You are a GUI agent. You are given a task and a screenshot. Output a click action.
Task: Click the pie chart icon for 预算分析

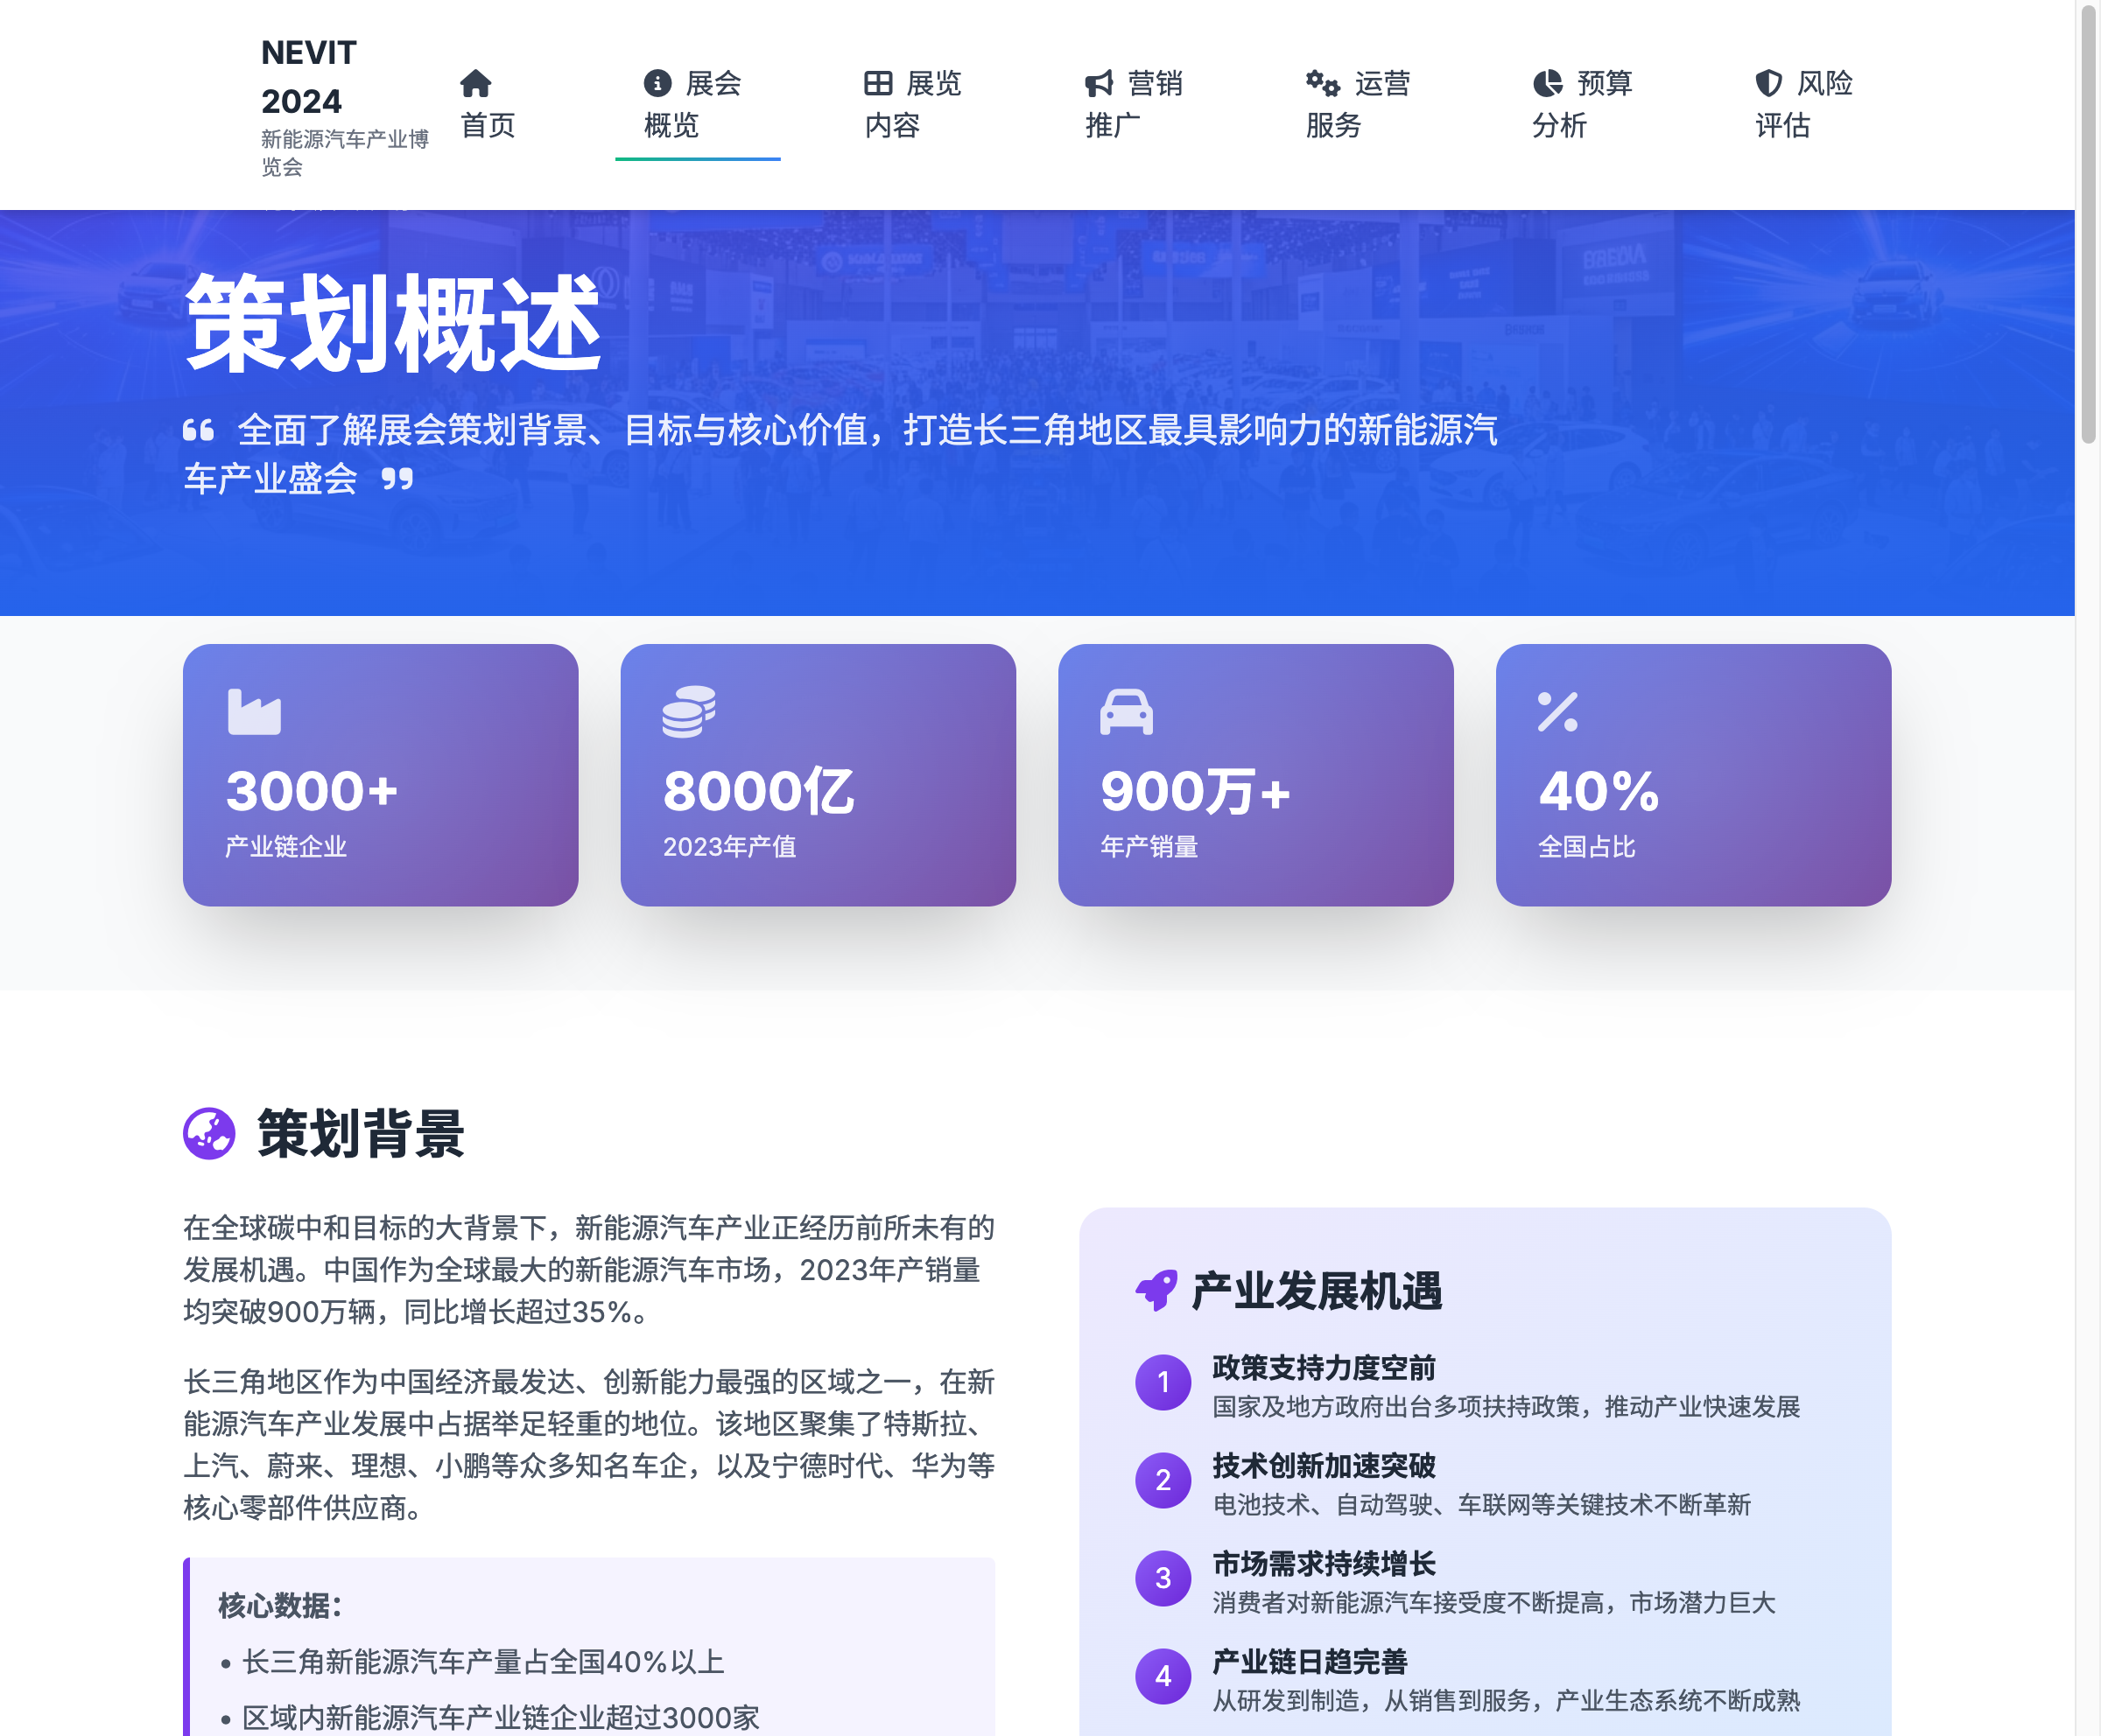pyautogui.click(x=1547, y=83)
